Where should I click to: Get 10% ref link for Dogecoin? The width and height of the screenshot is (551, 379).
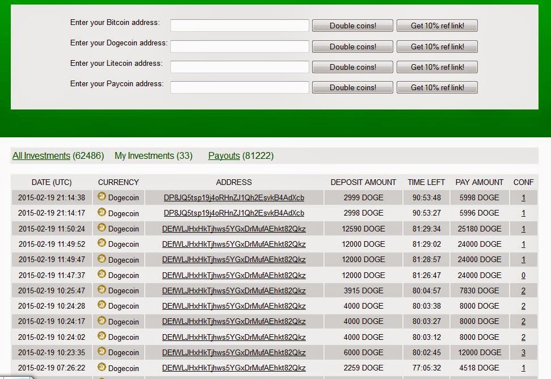pyautogui.click(x=437, y=47)
